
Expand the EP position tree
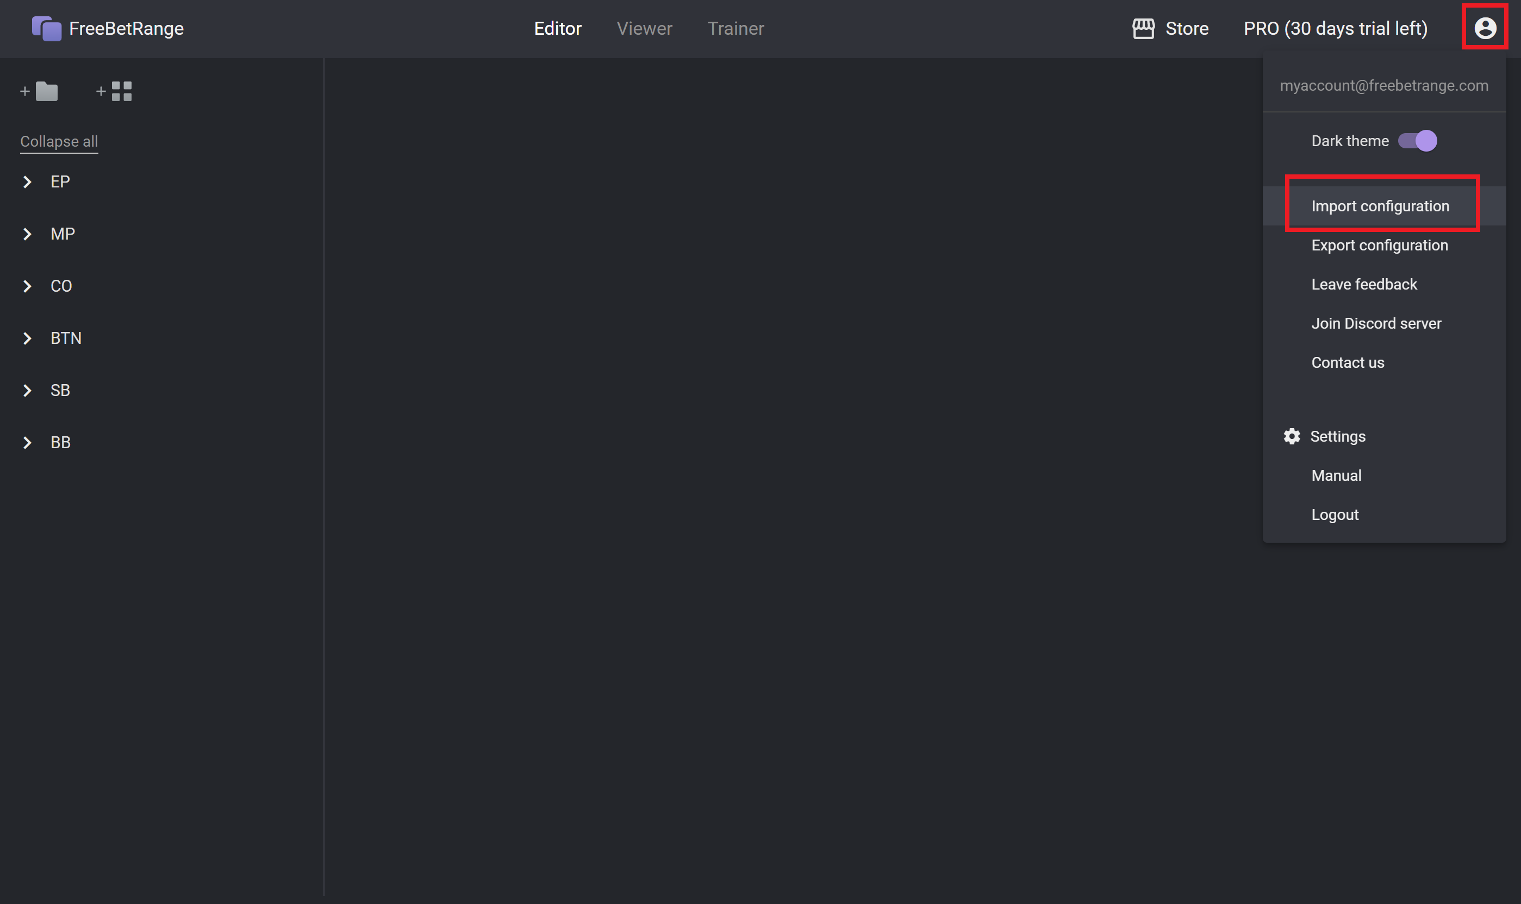tap(28, 182)
